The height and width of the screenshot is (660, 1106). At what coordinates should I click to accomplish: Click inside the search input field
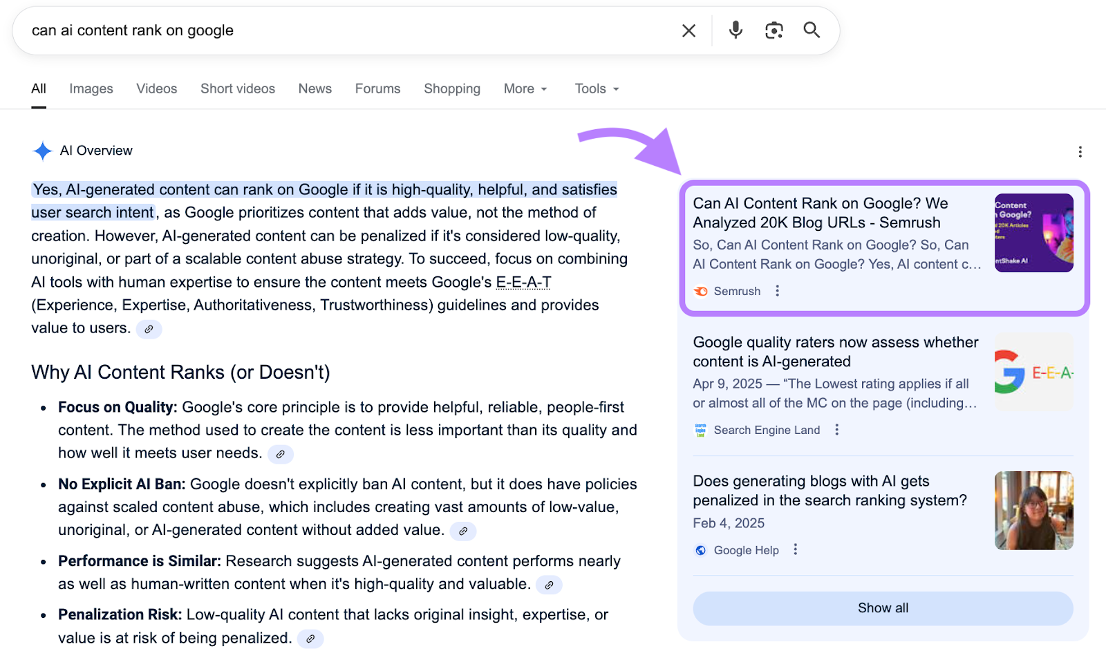point(276,30)
